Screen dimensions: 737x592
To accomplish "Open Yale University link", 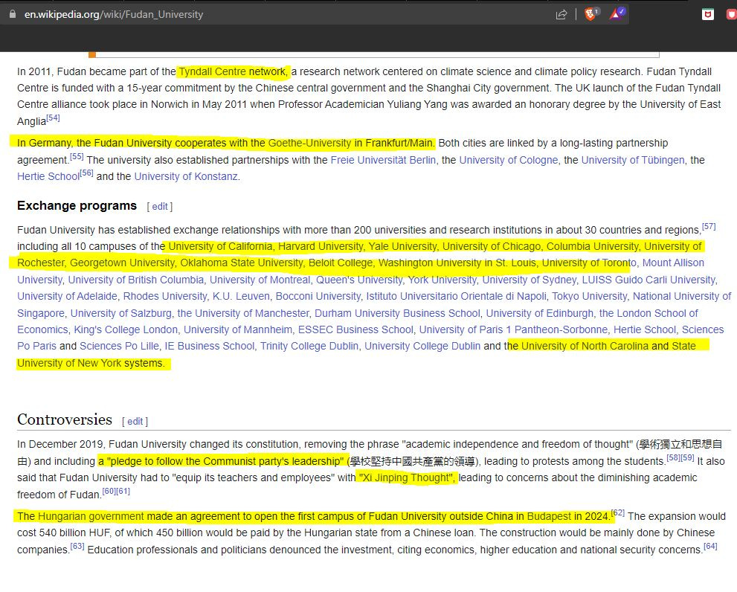I will (x=402, y=246).
